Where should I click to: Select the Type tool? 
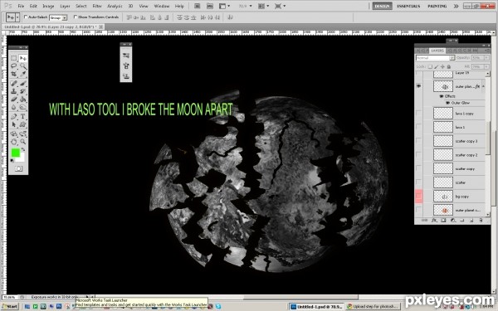[23, 116]
